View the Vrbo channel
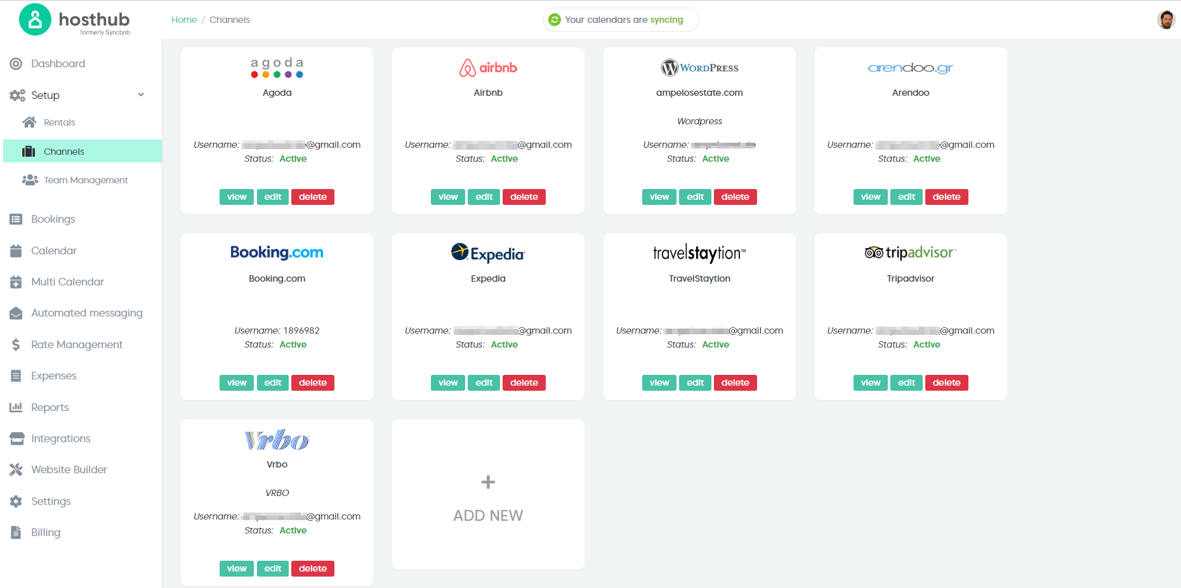 (x=237, y=568)
